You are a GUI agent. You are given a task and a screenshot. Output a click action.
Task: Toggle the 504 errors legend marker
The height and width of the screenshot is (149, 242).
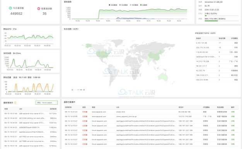[130, 5]
